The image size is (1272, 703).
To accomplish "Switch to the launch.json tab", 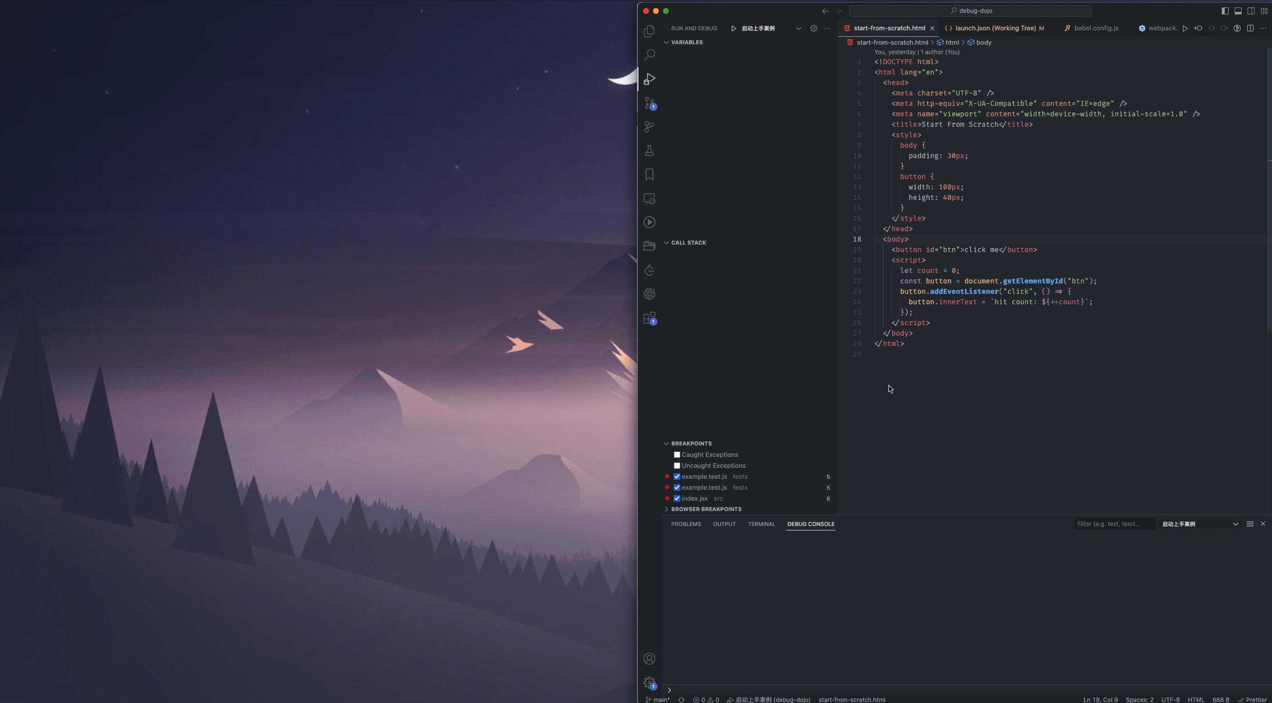I will [994, 28].
